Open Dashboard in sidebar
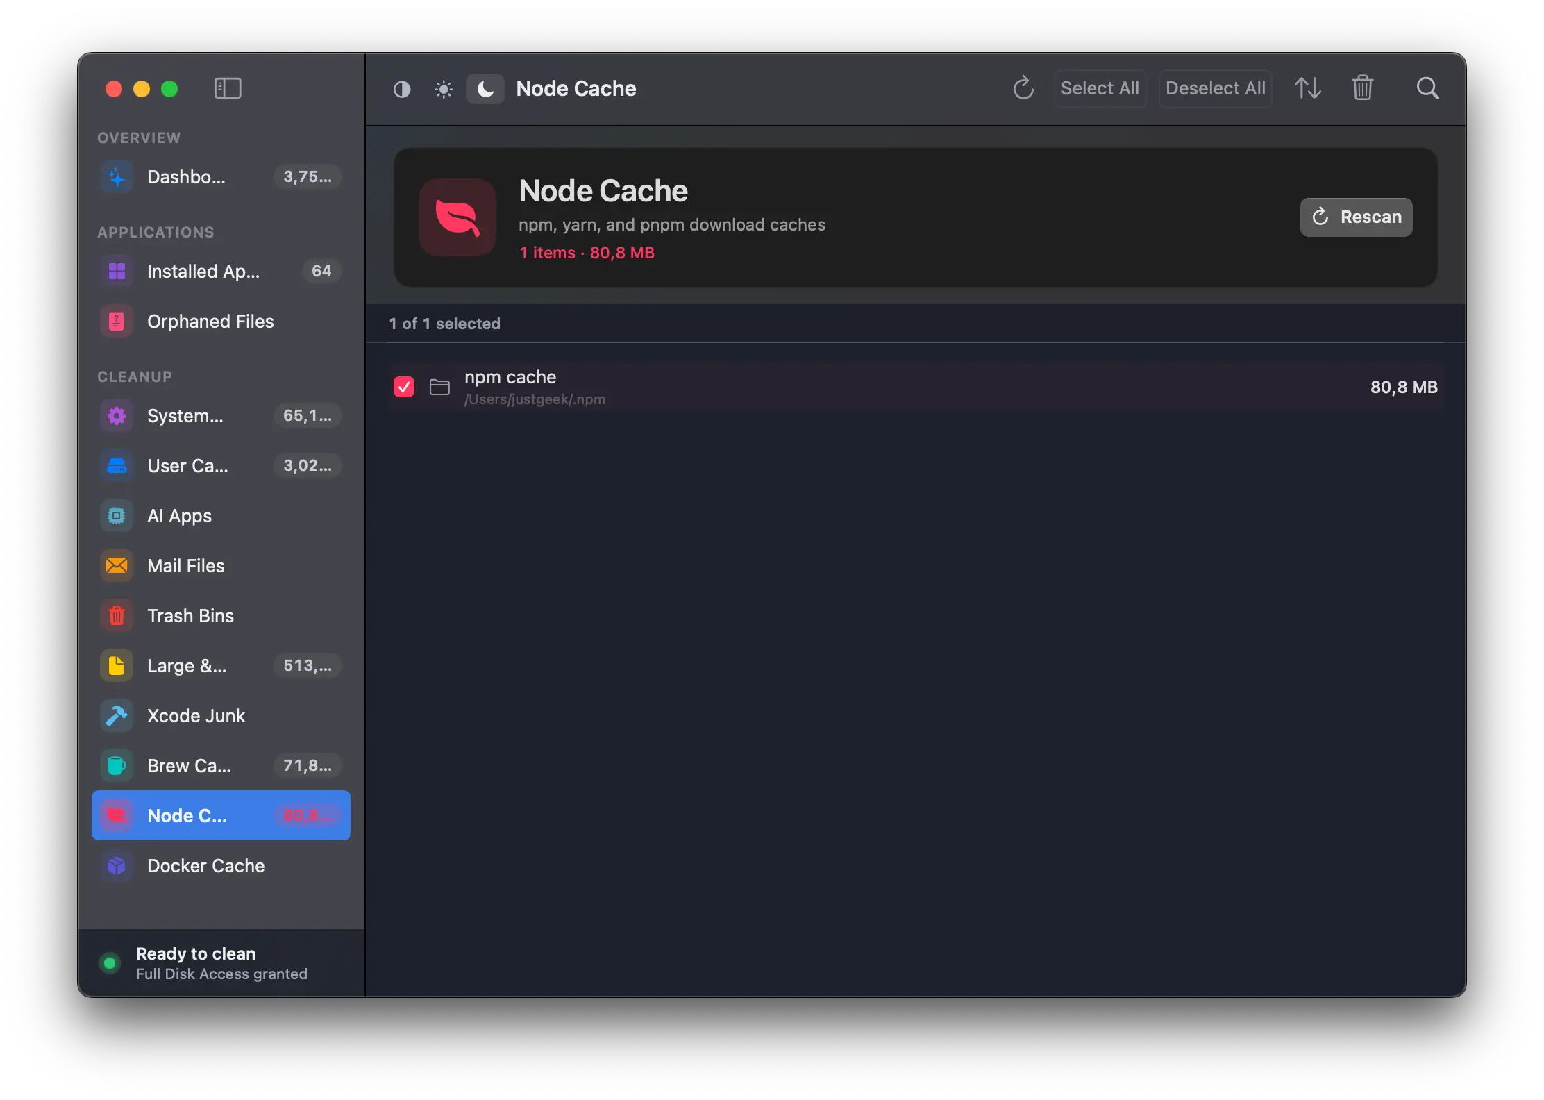The height and width of the screenshot is (1100, 1544). click(221, 177)
